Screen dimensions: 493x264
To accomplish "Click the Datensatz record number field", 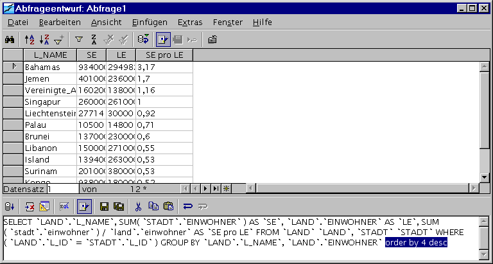I will pos(63,189).
